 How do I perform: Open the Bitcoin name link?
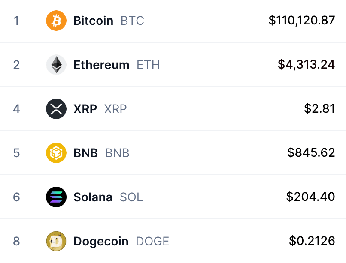tap(93, 21)
